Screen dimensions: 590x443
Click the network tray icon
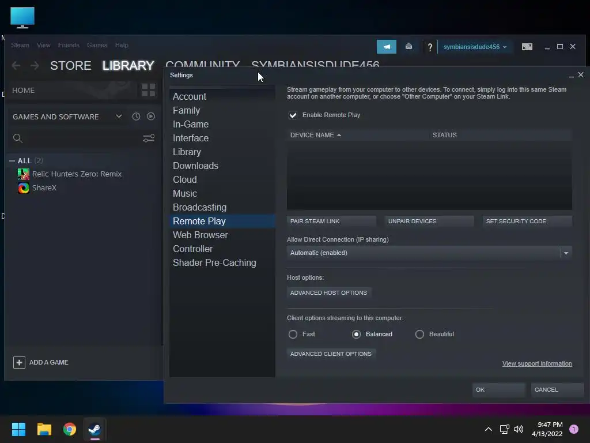[504, 429]
